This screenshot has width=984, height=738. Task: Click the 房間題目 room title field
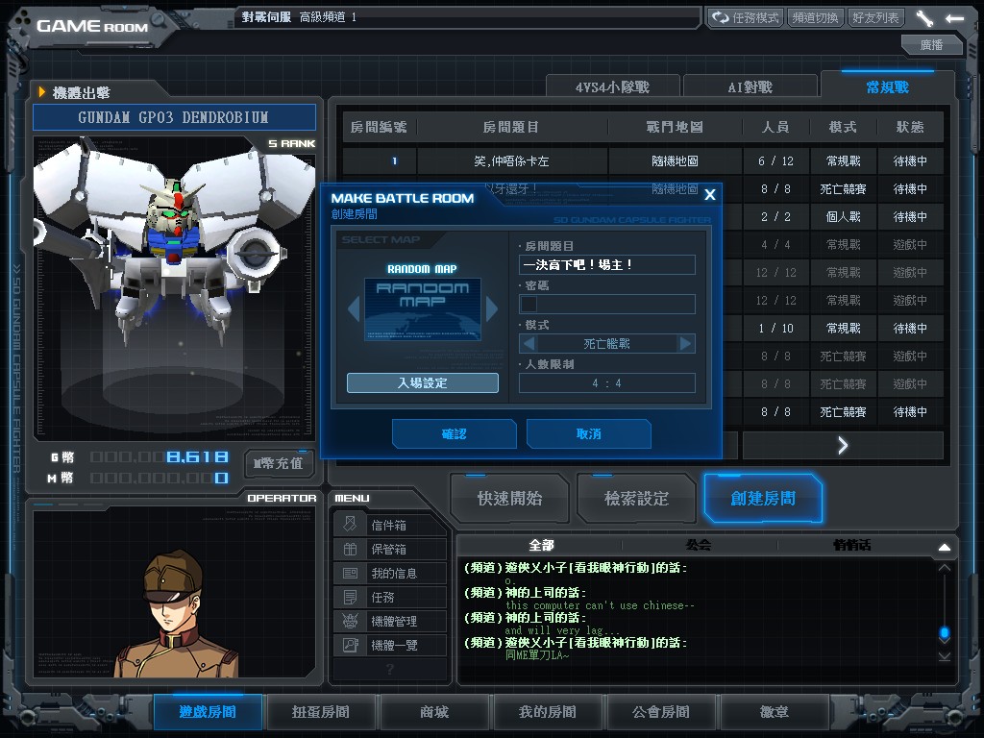point(607,265)
